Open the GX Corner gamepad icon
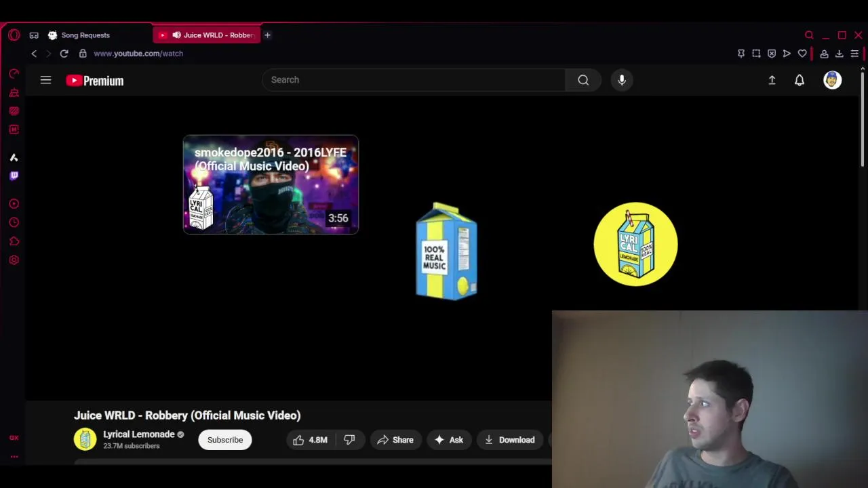 (34, 35)
